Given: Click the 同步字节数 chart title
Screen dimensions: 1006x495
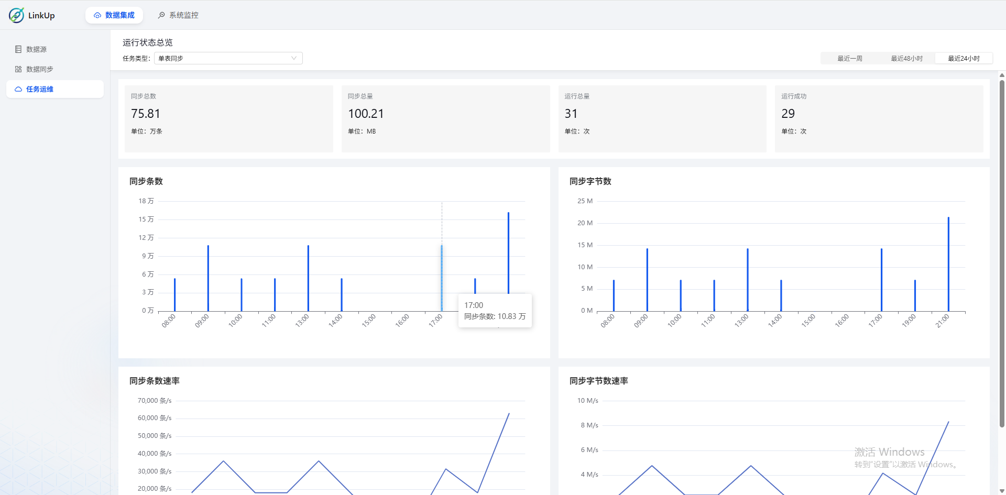Looking at the screenshot, I should coord(591,181).
